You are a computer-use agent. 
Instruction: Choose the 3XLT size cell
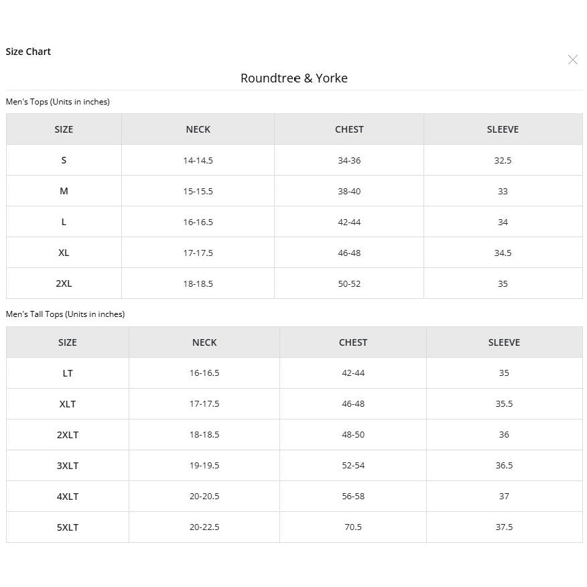pos(68,466)
